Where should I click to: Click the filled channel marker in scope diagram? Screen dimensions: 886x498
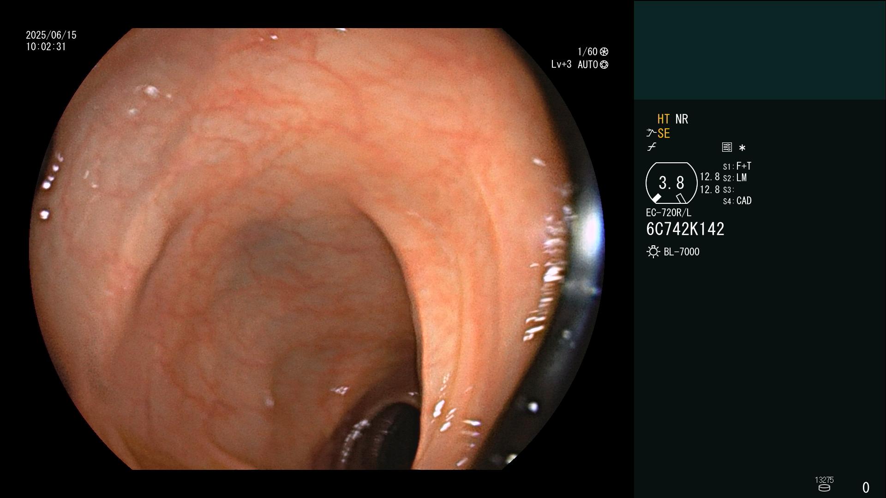(x=656, y=198)
